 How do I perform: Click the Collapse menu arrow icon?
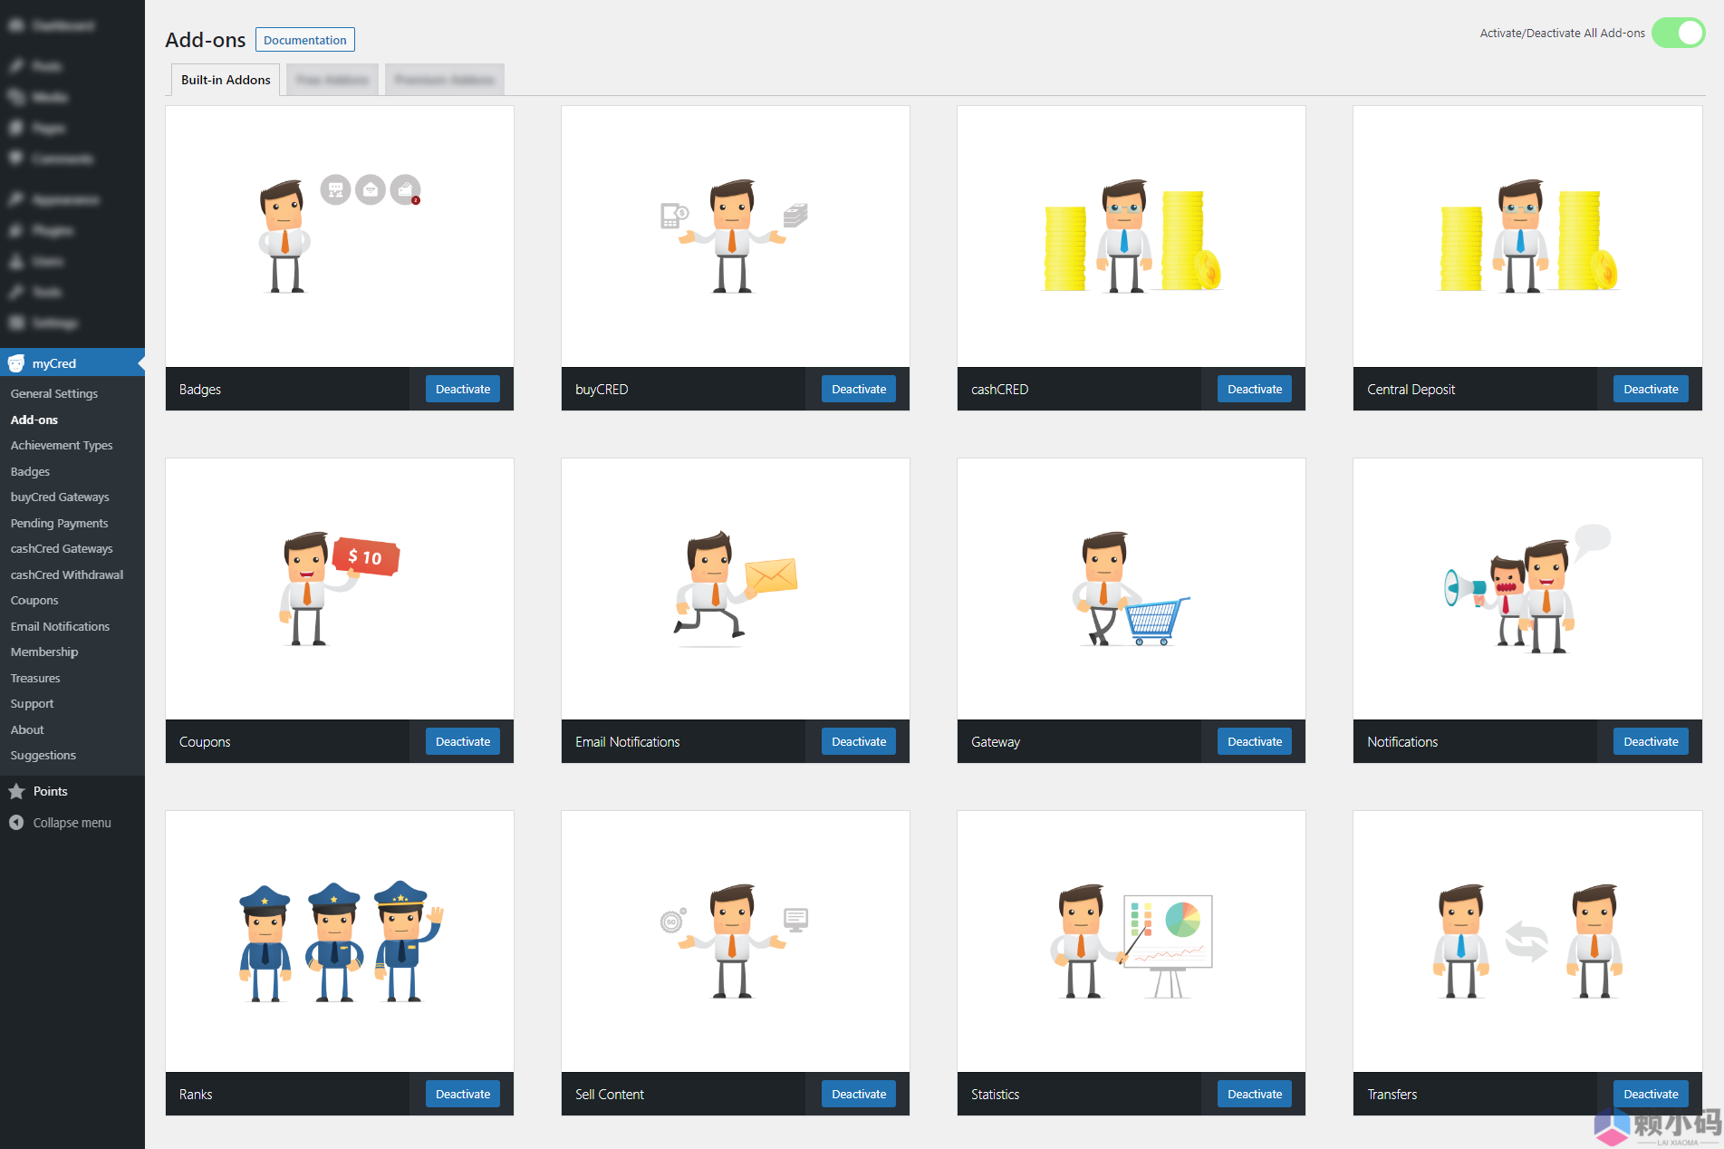pos(16,823)
